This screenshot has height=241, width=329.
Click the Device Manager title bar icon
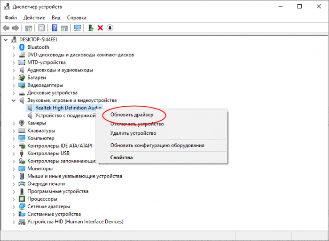(7, 7)
